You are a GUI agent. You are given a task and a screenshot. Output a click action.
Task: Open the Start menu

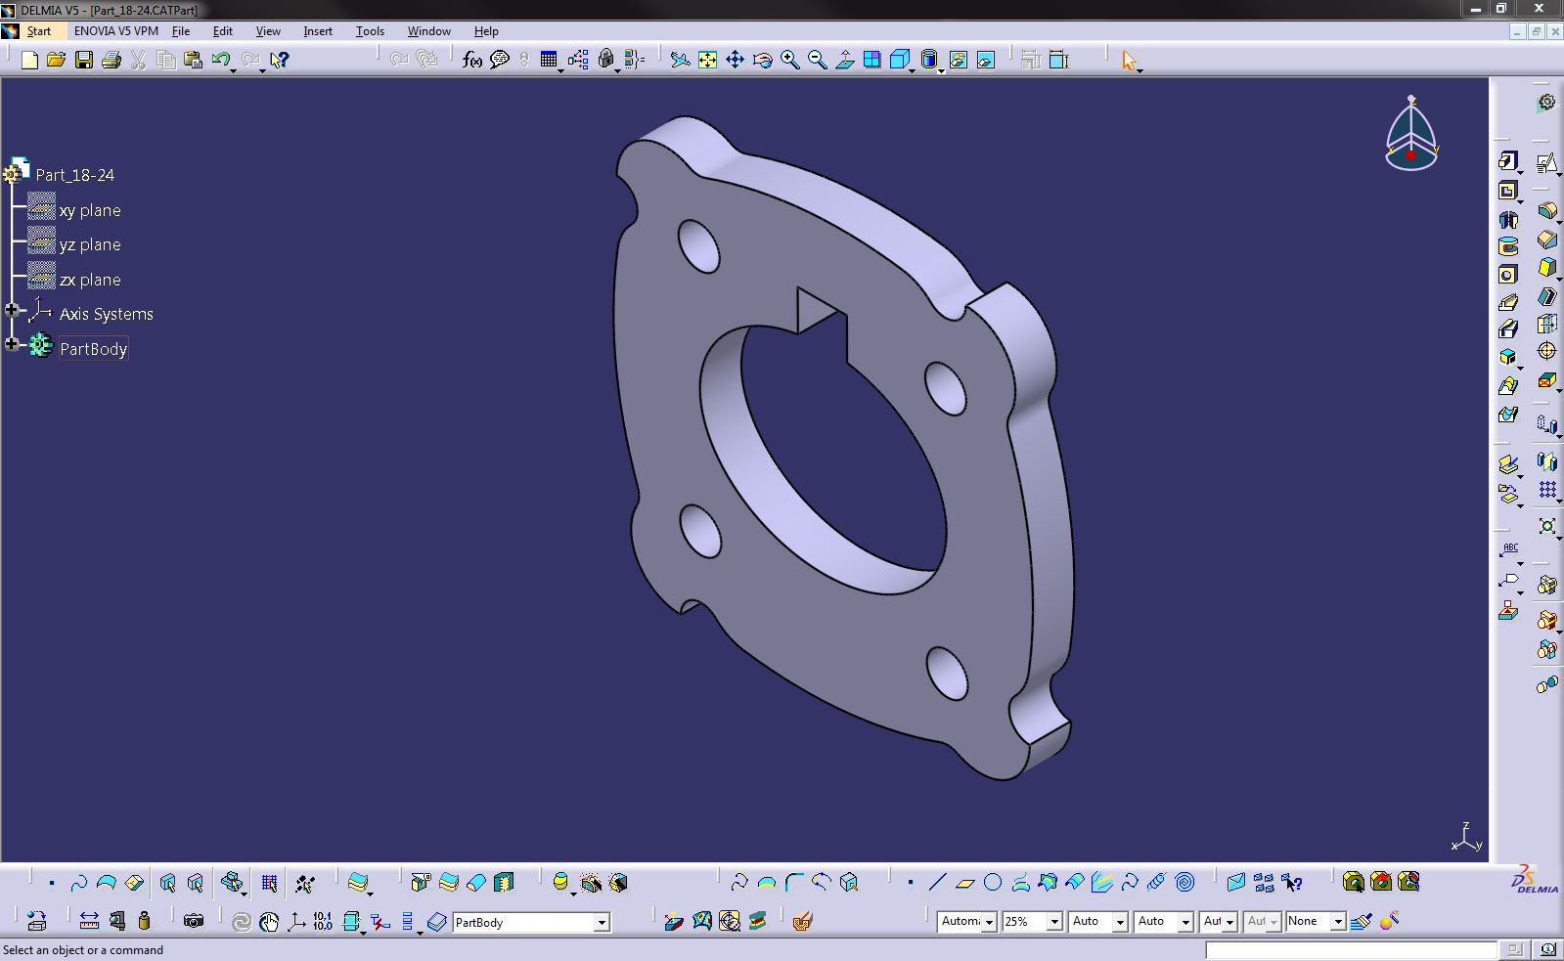39,31
